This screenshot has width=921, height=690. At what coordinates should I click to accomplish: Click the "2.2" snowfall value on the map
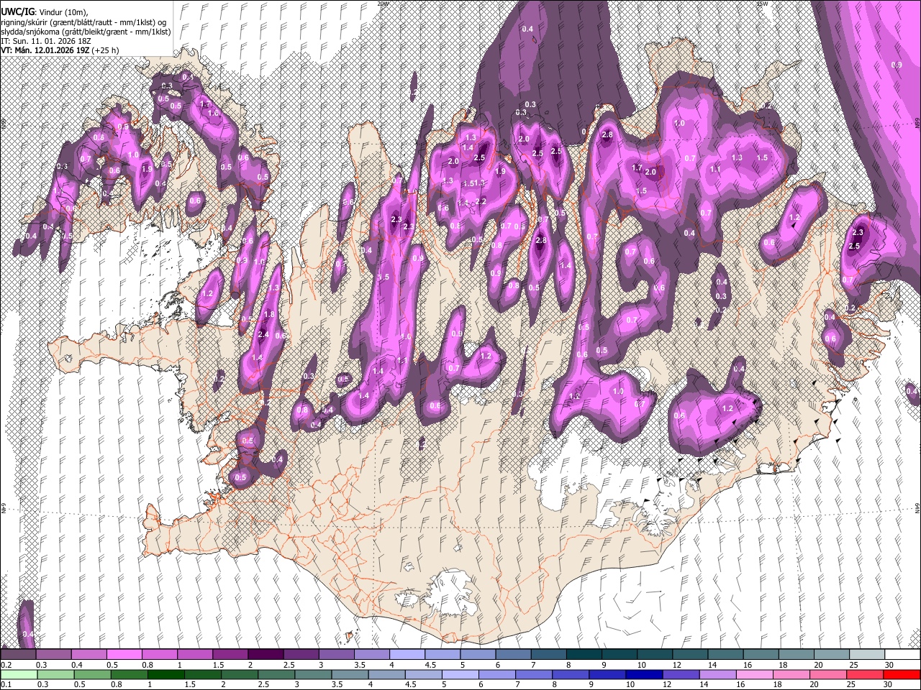click(x=481, y=202)
